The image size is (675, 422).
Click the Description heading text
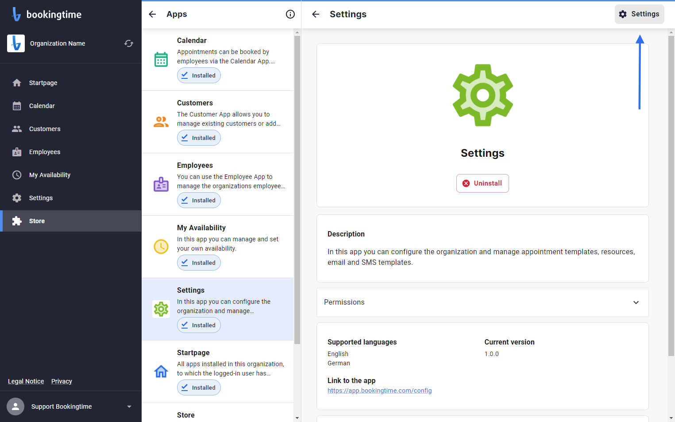pyautogui.click(x=346, y=234)
